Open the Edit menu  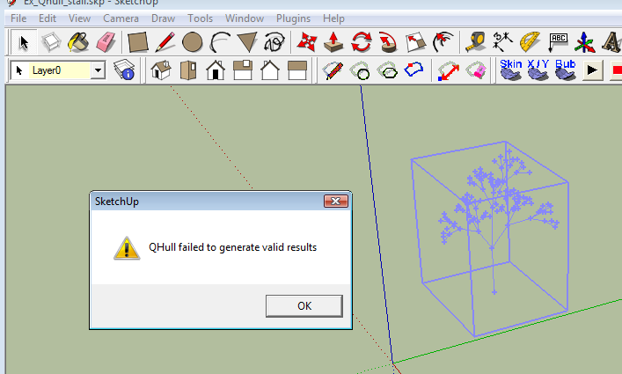[x=48, y=18]
